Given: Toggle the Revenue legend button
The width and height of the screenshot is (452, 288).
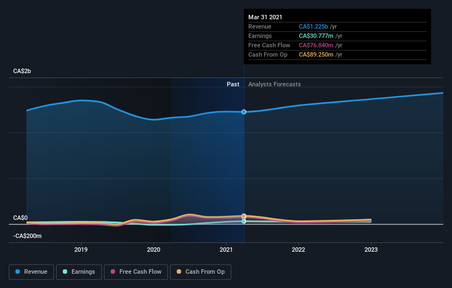Looking at the screenshot, I should point(31,272).
